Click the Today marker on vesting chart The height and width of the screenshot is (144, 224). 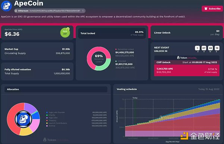135,98
